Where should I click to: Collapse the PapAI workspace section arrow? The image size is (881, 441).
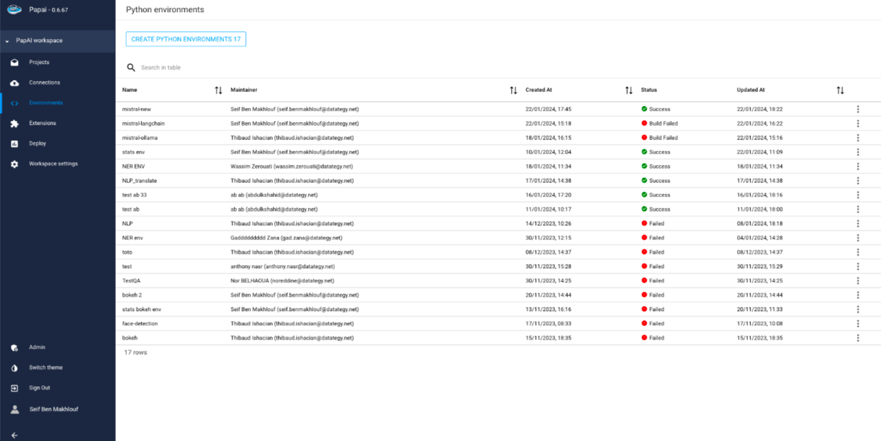7,41
